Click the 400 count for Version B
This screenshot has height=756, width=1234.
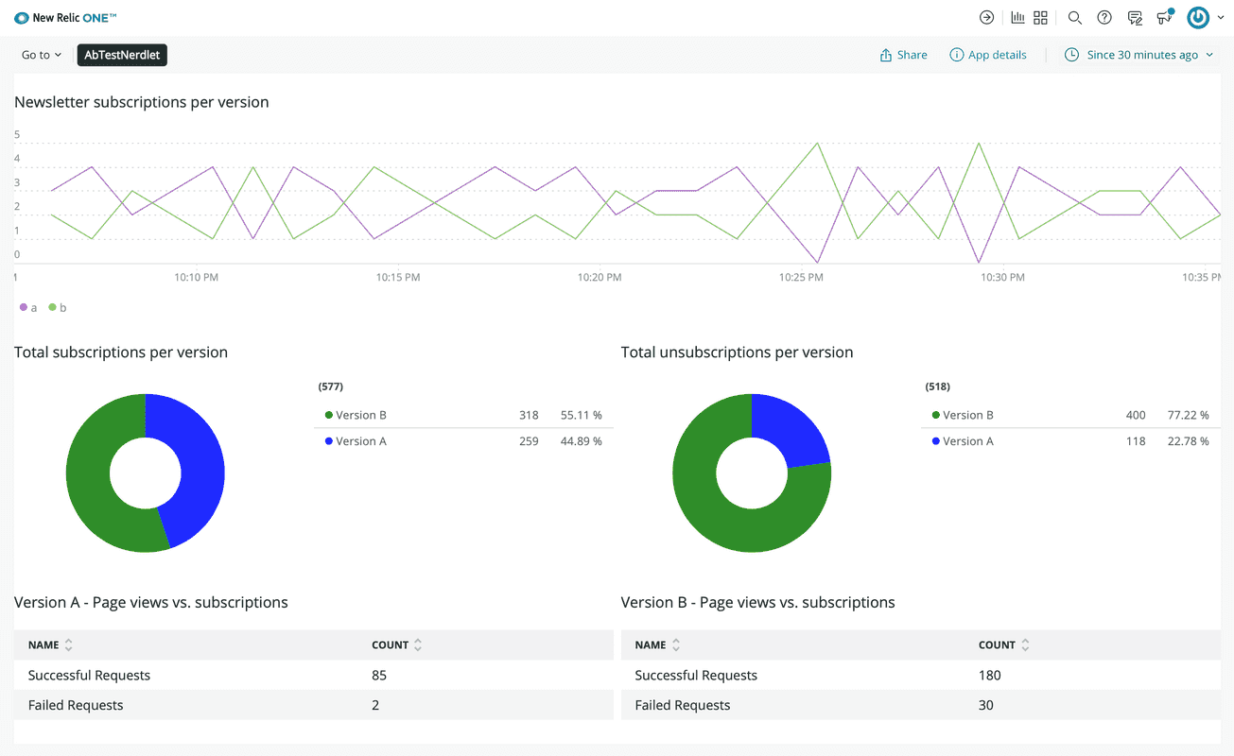pyautogui.click(x=1136, y=415)
